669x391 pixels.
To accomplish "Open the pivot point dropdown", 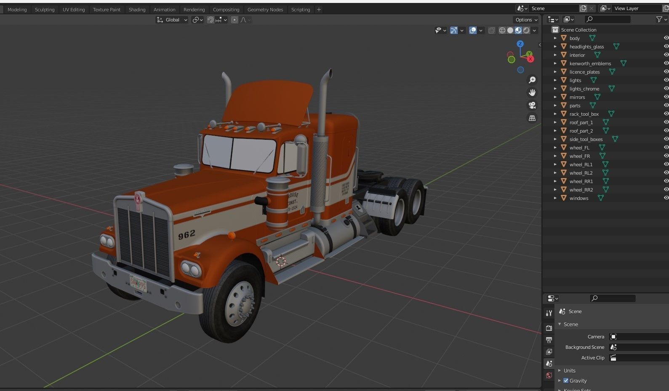I will pyautogui.click(x=197, y=20).
